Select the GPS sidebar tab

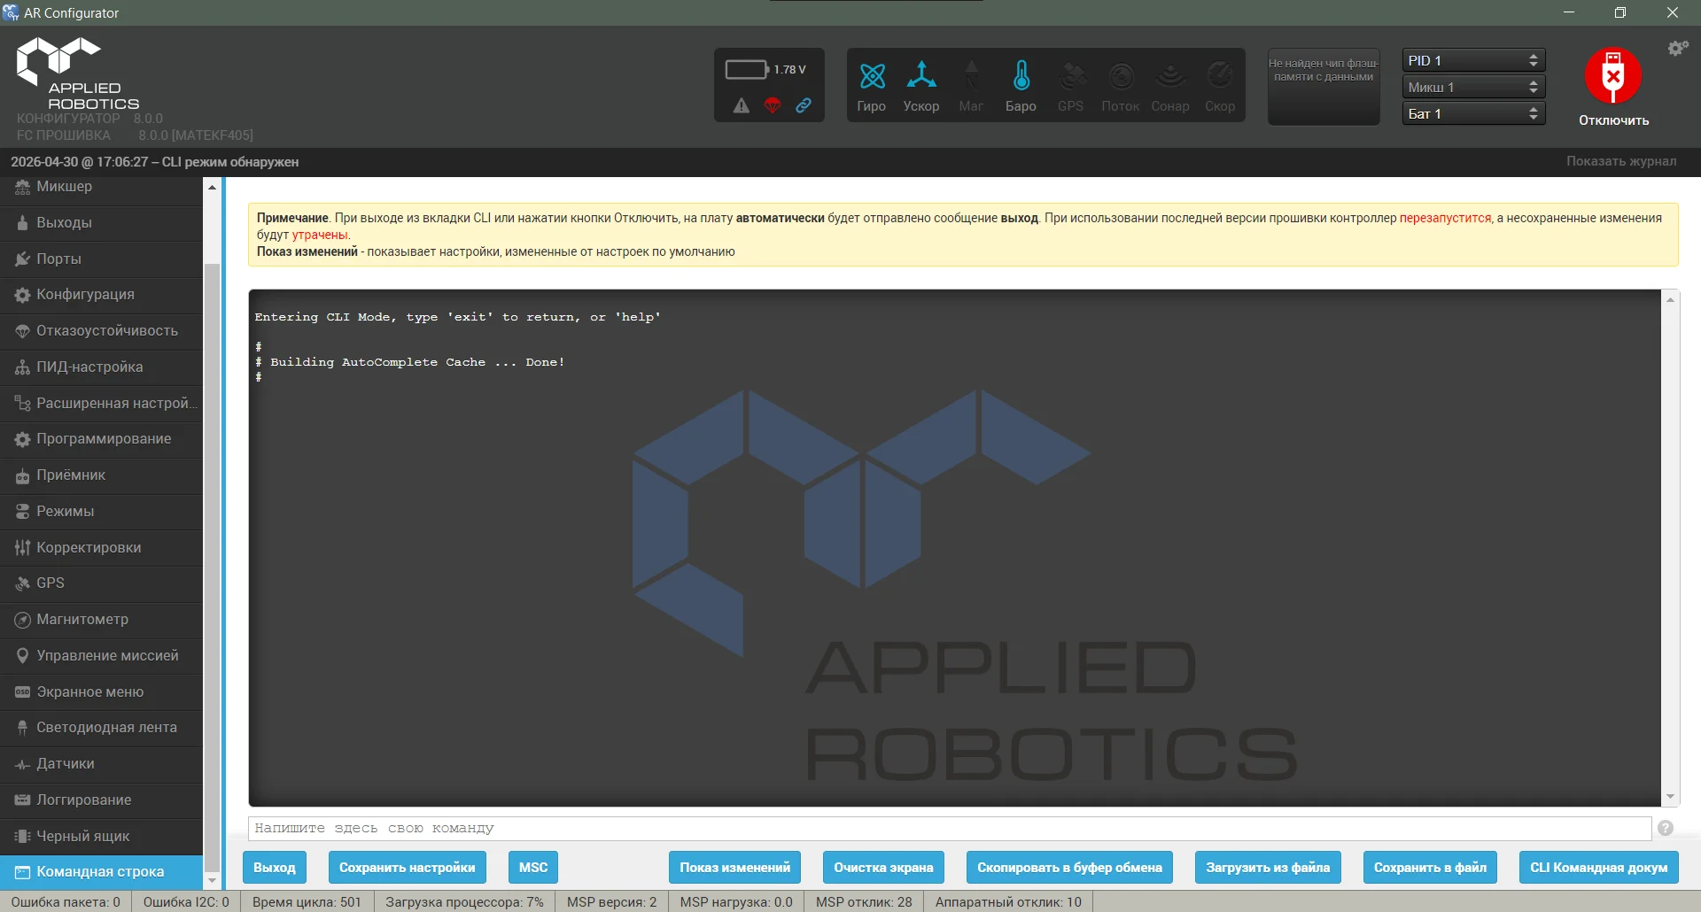pos(101,584)
